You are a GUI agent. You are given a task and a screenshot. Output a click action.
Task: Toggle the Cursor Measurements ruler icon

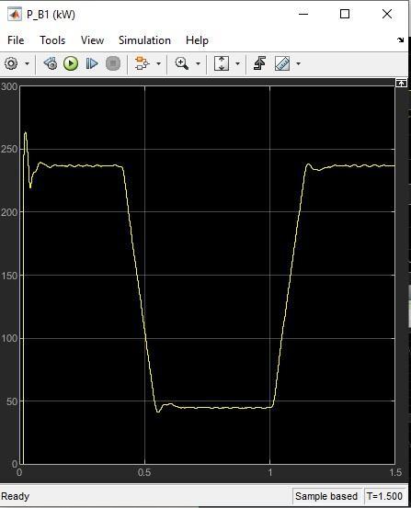[x=282, y=63]
